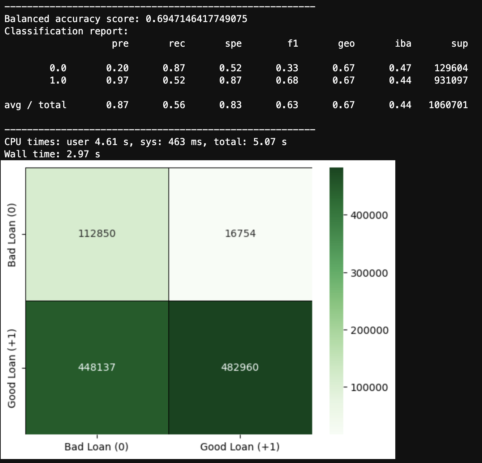The image size is (482, 463).
Task: Click the 100000 colorbar tick label
Action: [x=369, y=388]
